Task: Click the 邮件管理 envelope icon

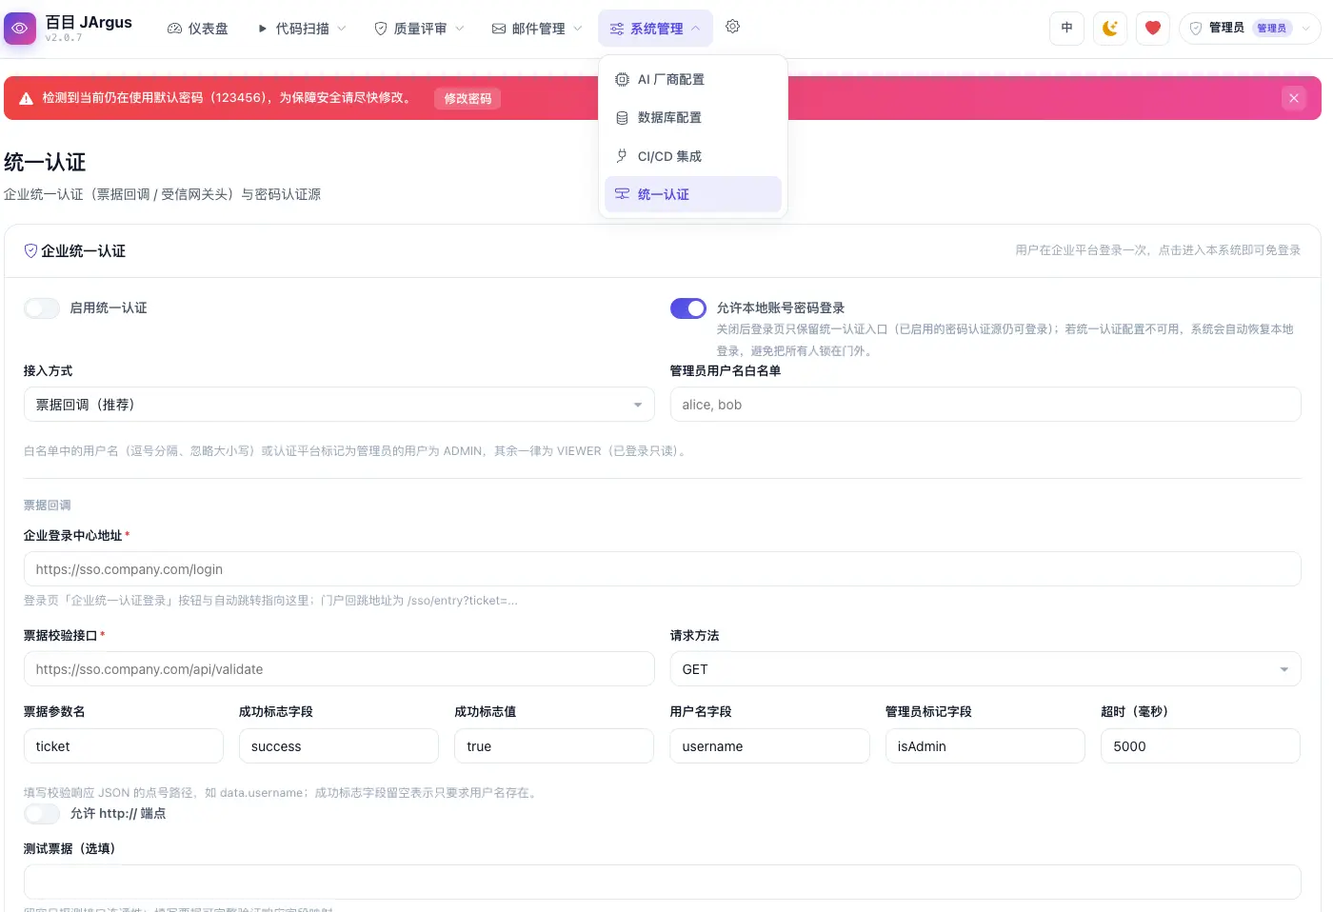Action: (499, 29)
